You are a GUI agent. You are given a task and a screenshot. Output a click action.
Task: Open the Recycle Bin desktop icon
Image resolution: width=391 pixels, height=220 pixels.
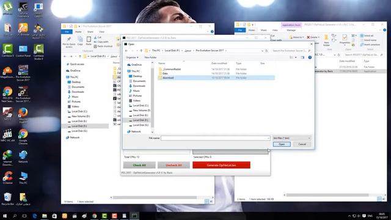[7, 199]
